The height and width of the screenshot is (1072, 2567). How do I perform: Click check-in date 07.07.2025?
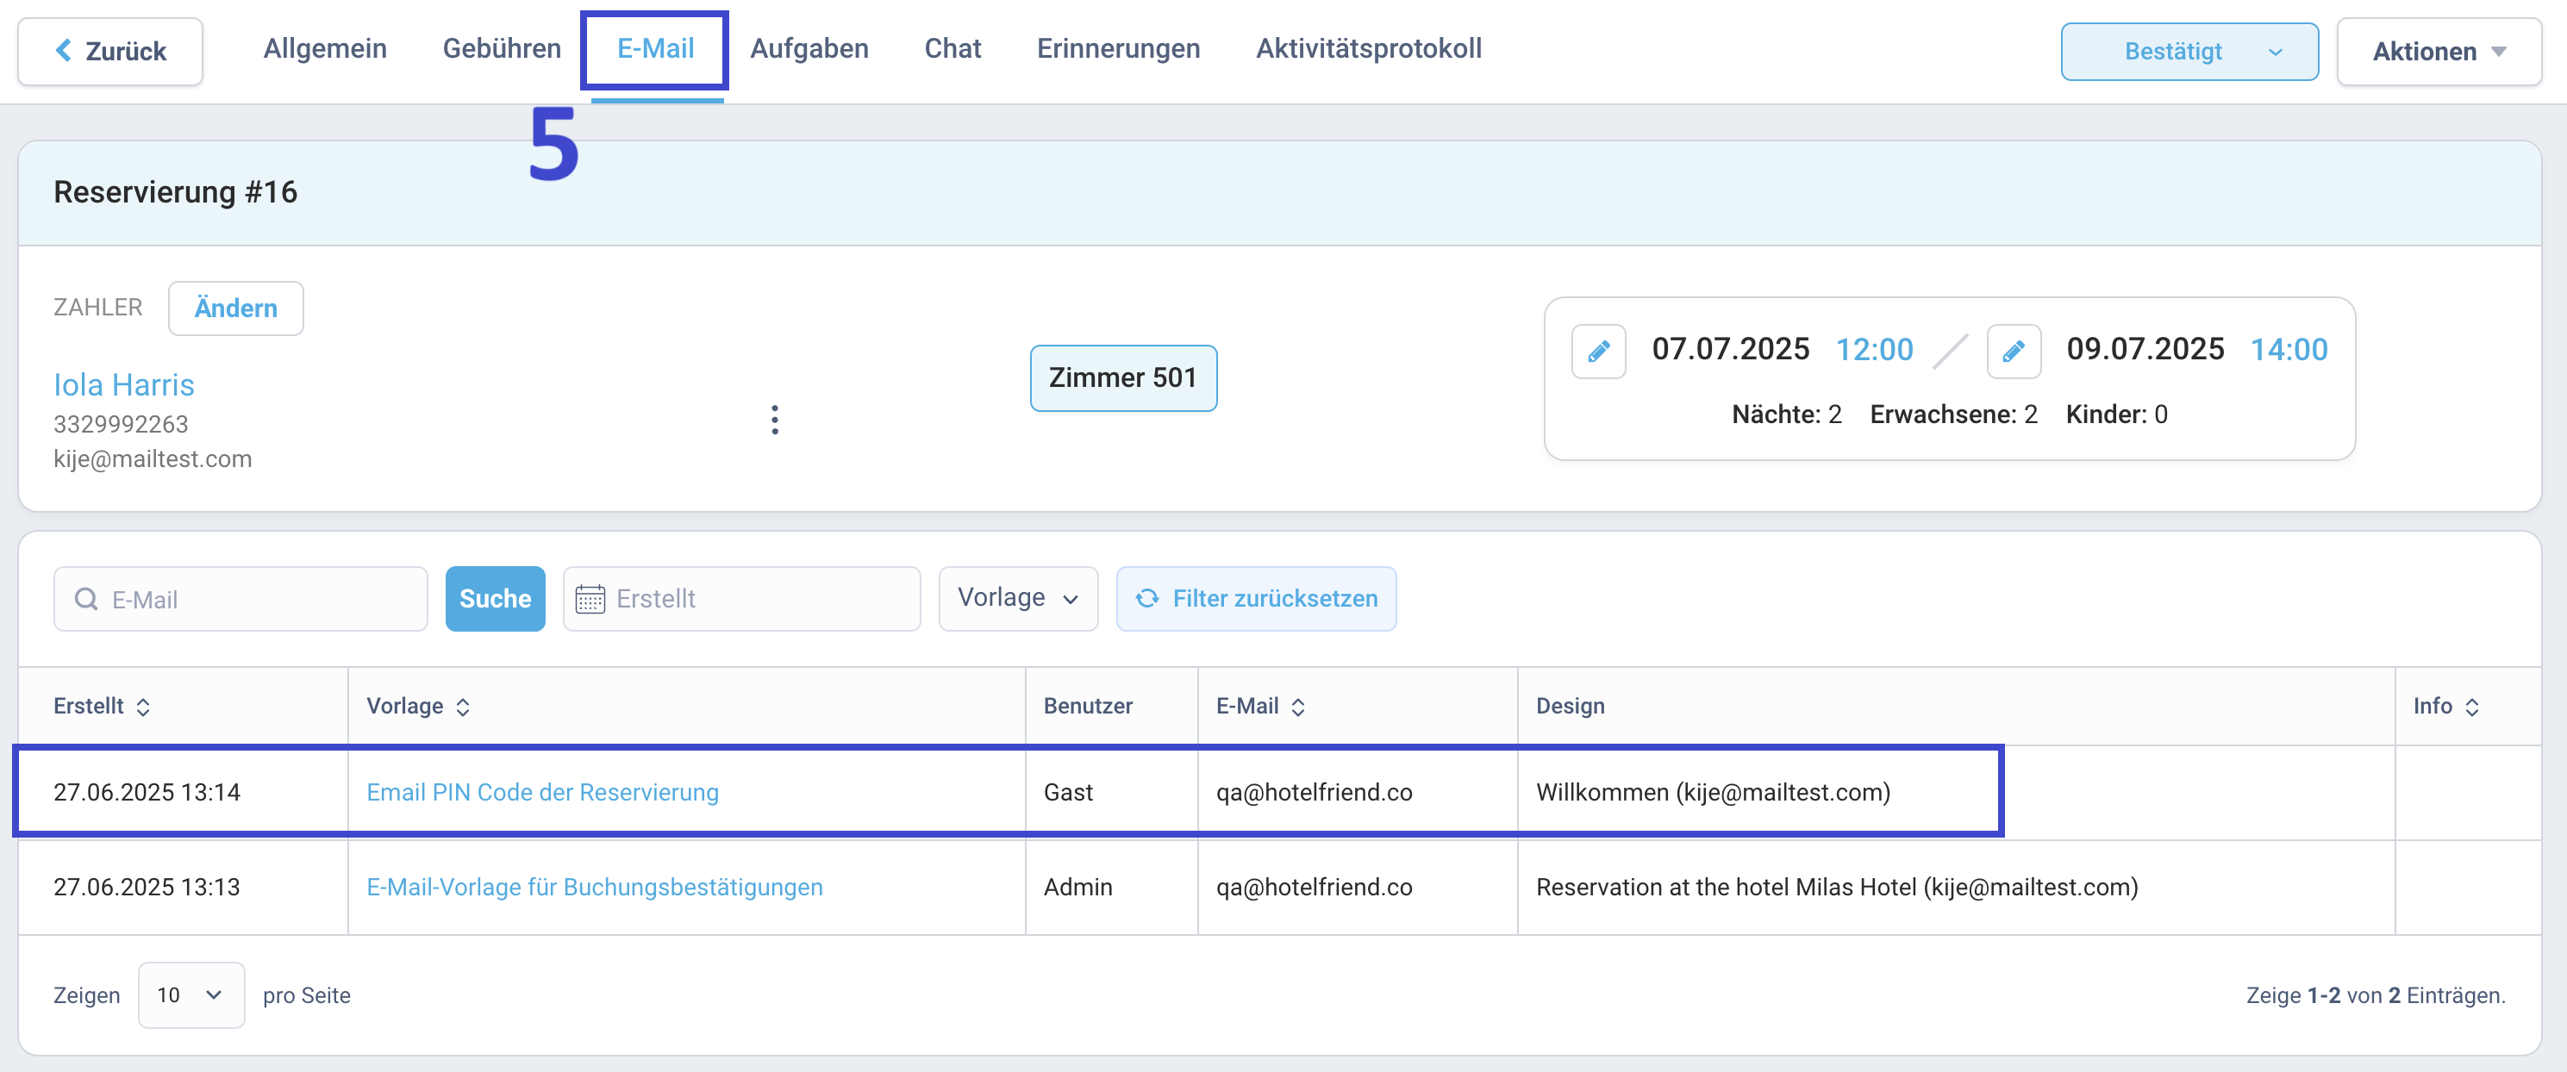tap(1730, 349)
